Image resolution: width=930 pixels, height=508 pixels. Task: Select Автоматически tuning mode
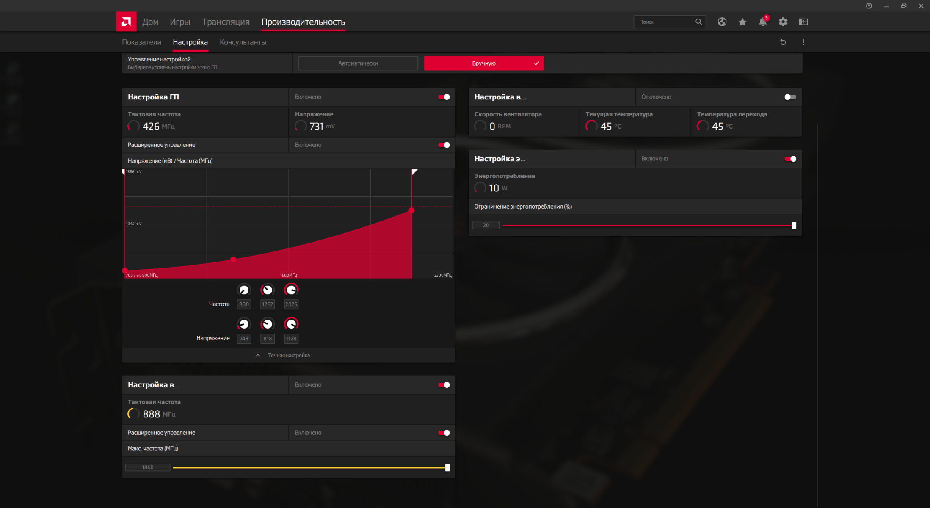[x=358, y=63]
